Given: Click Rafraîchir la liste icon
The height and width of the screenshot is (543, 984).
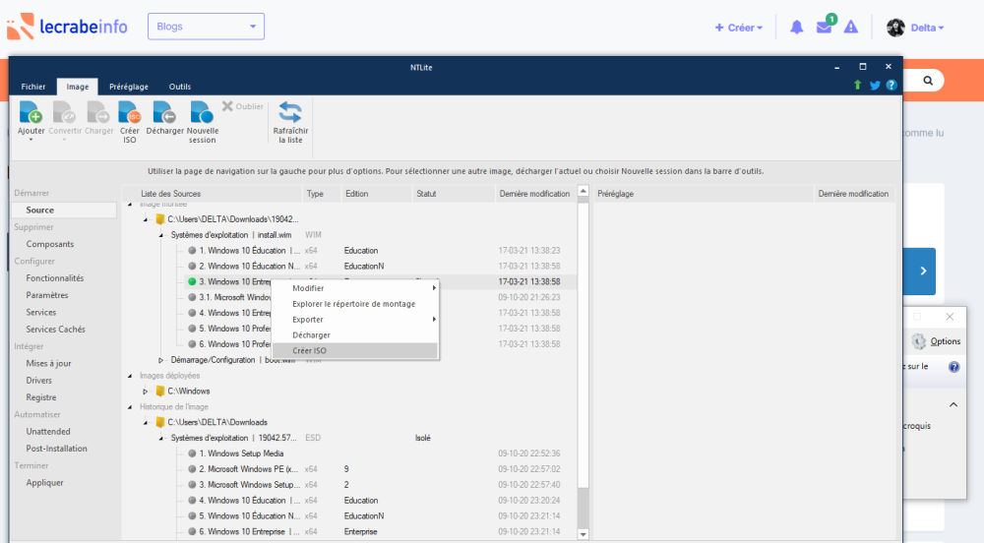Looking at the screenshot, I should coord(290,112).
